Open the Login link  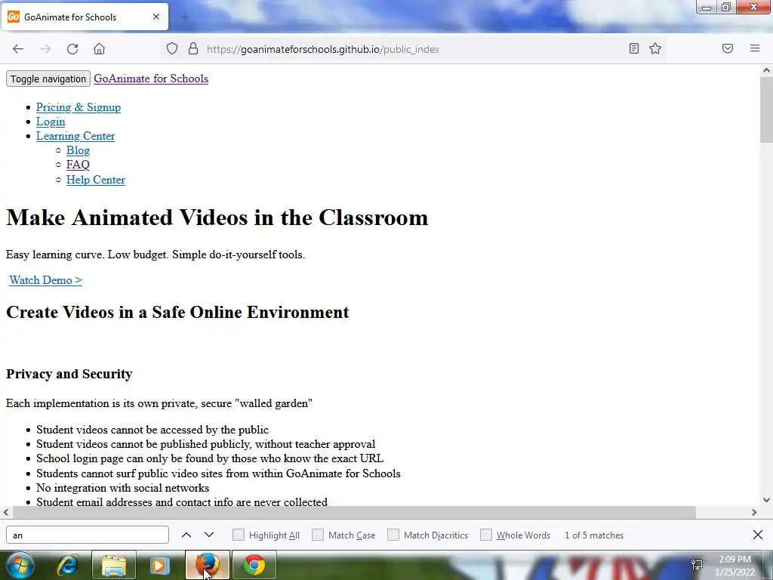click(51, 122)
